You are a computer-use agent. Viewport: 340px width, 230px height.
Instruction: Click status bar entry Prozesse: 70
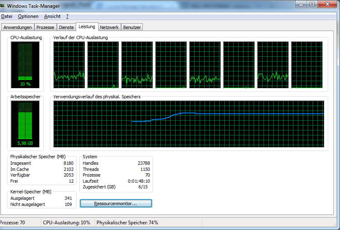click(x=12, y=222)
